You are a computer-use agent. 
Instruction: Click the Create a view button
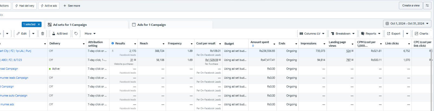tap(410, 5)
